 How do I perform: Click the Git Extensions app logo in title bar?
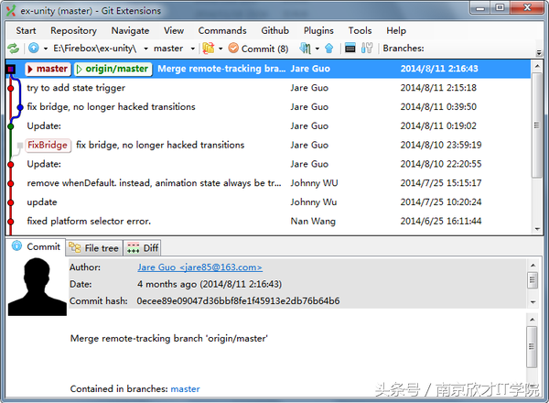11,10
